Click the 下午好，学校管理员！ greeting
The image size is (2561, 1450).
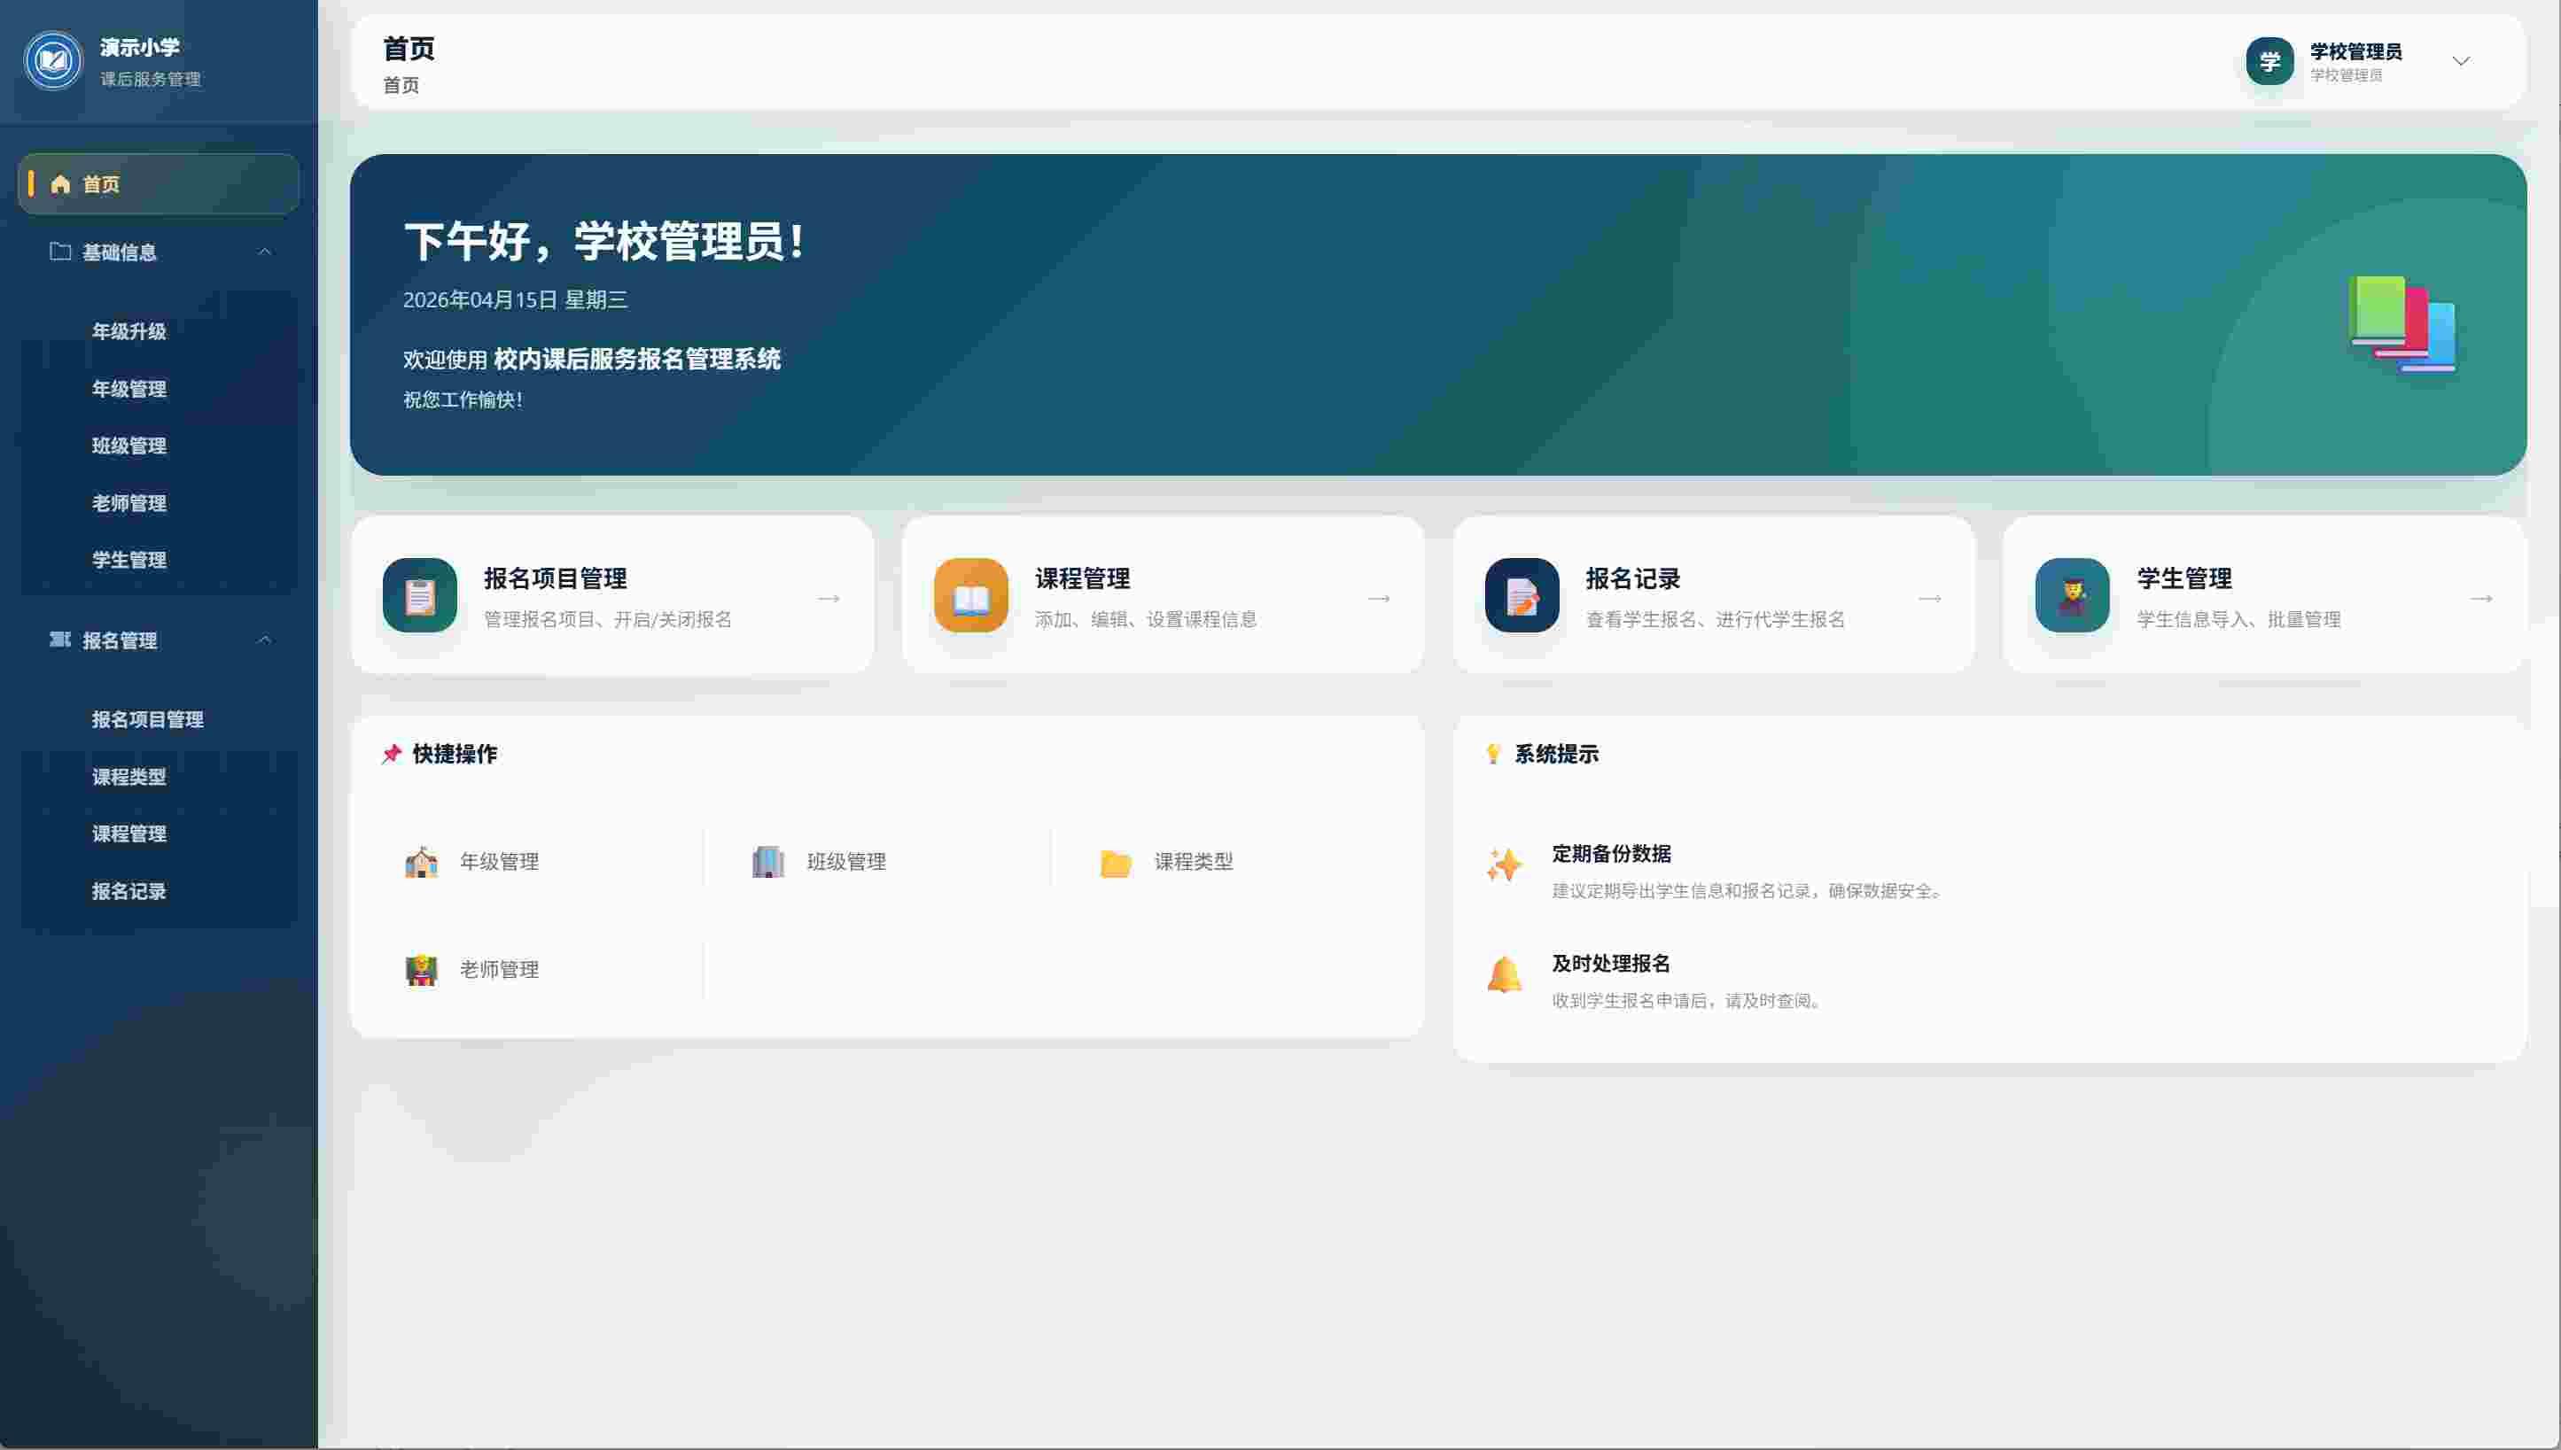pos(604,242)
